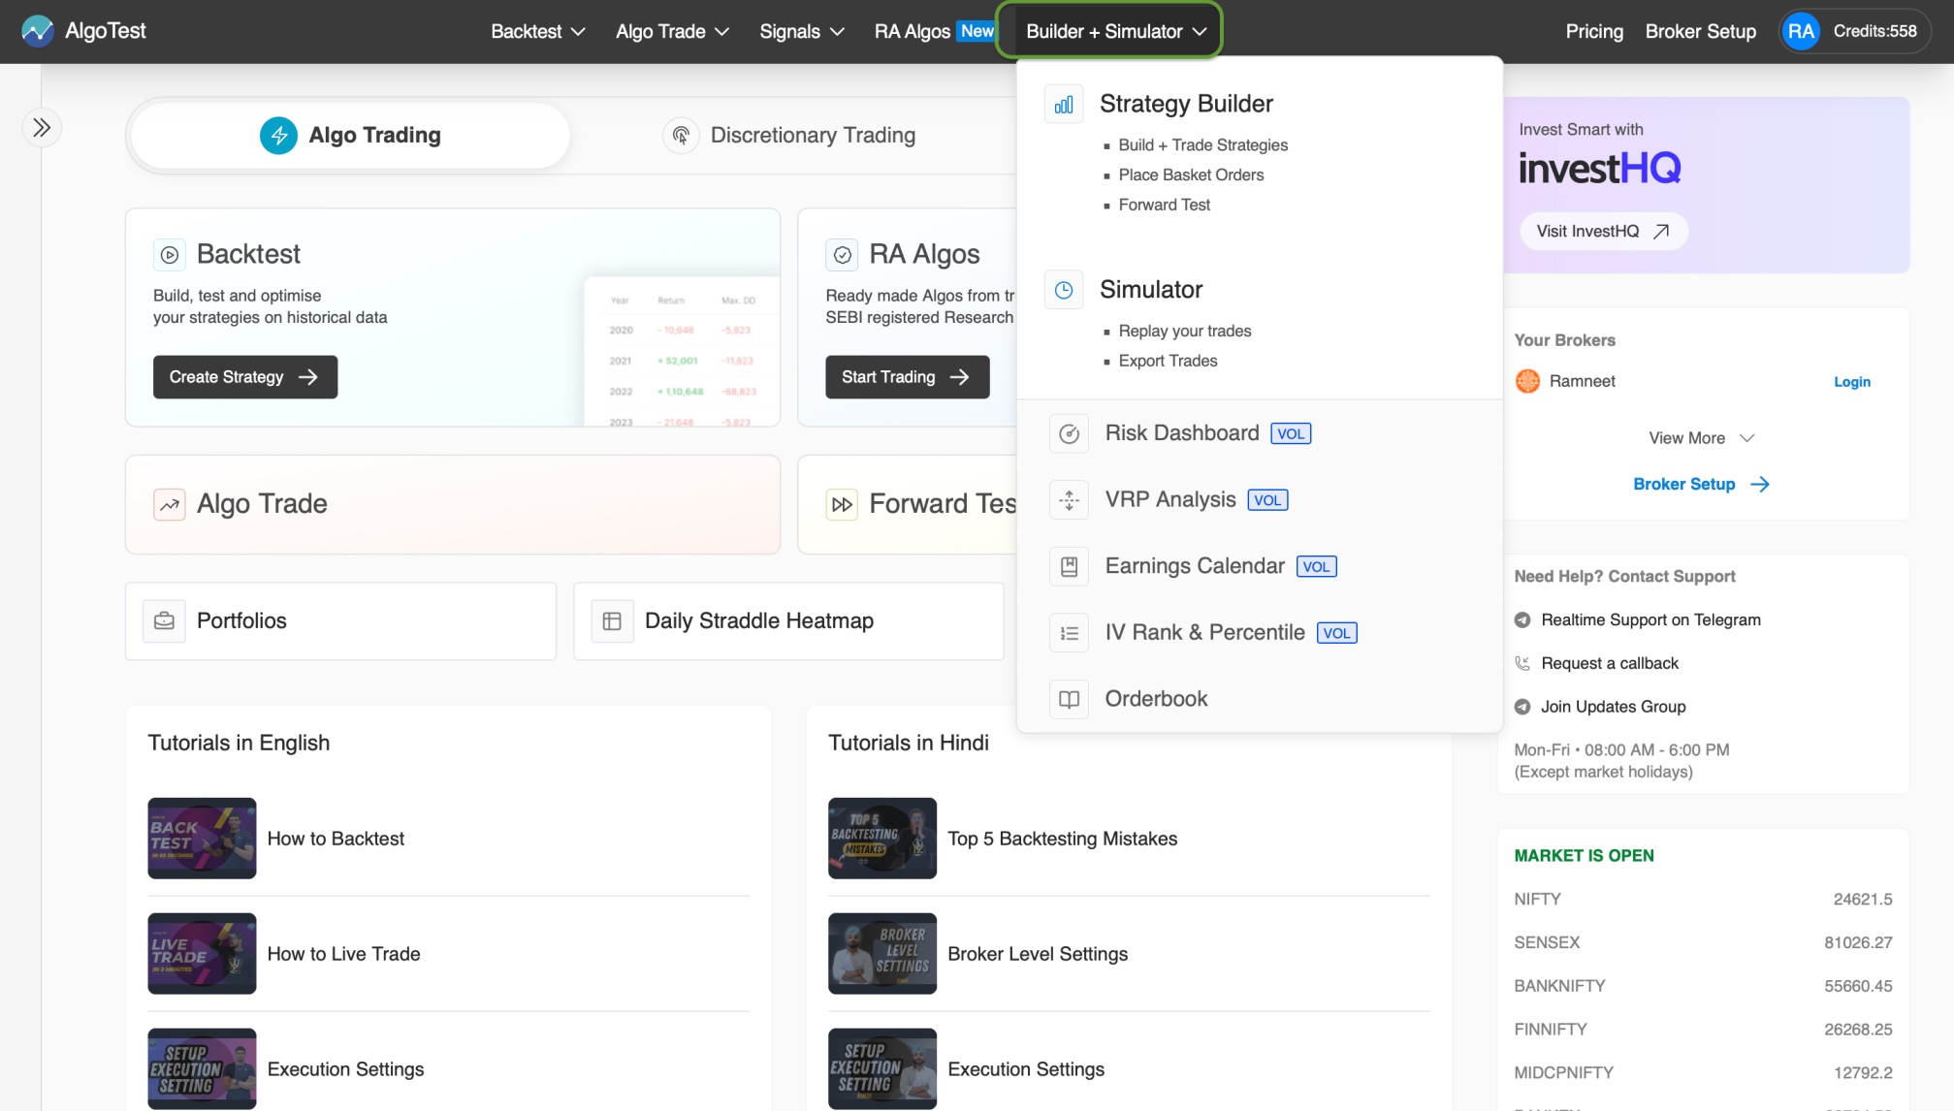Open Earnings Calendar via its calendar icon
This screenshot has height=1111, width=1954.
click(x=1069, y=566)
